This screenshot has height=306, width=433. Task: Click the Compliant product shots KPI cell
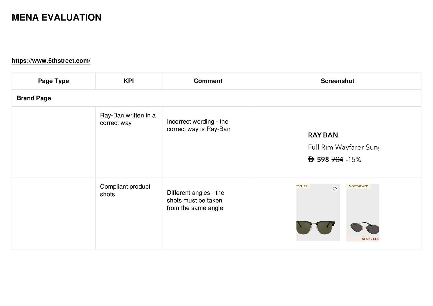pyautogui.click(x=129, y=214)
